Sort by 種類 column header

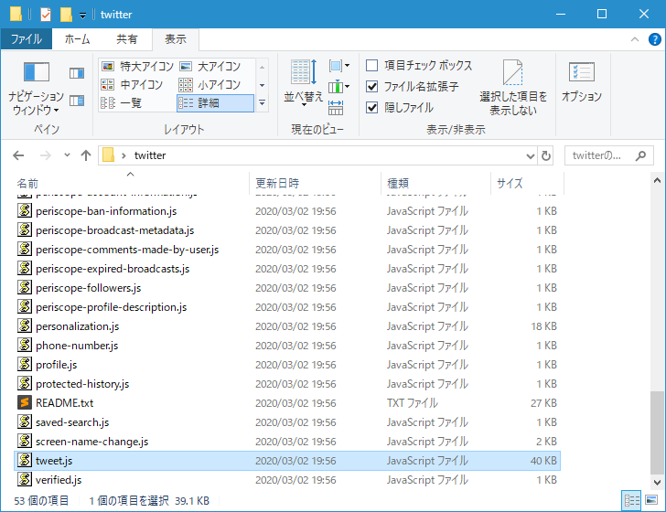tap(435, 184)
